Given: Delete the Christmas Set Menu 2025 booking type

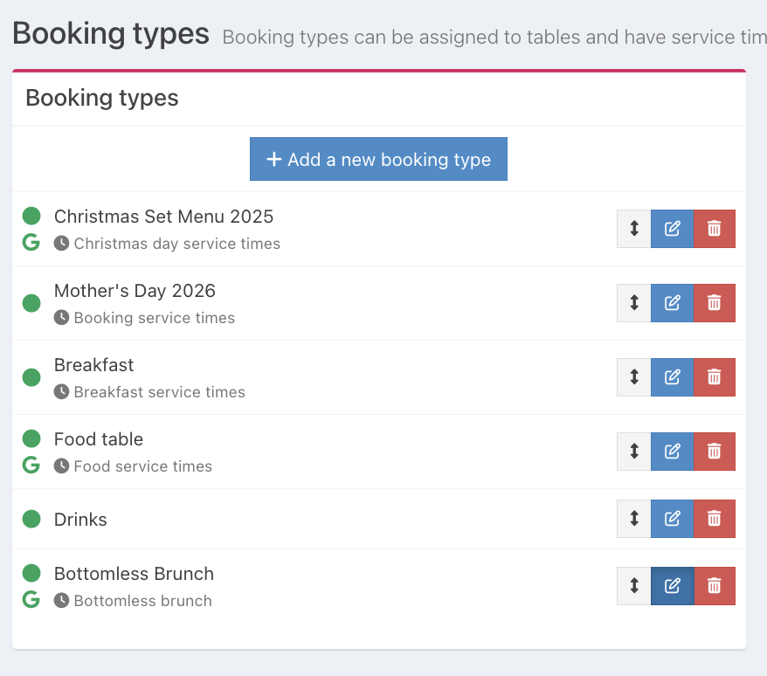Looking at the screenshot, I should coord(714,229).
